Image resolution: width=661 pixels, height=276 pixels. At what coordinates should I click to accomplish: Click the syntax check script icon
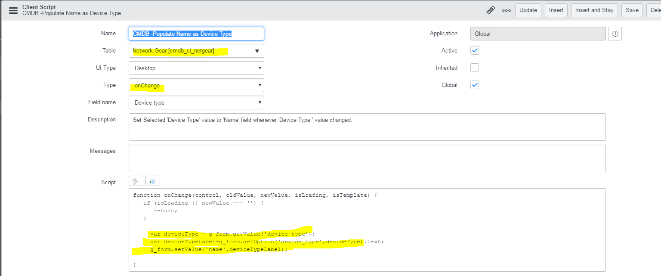[x=136, y=181]
